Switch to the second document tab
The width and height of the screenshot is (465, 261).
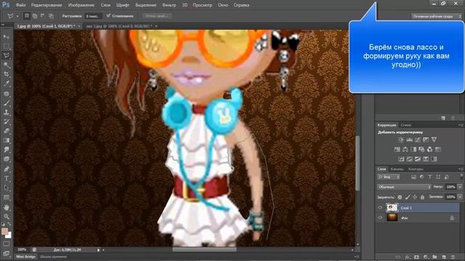[119, 26]
